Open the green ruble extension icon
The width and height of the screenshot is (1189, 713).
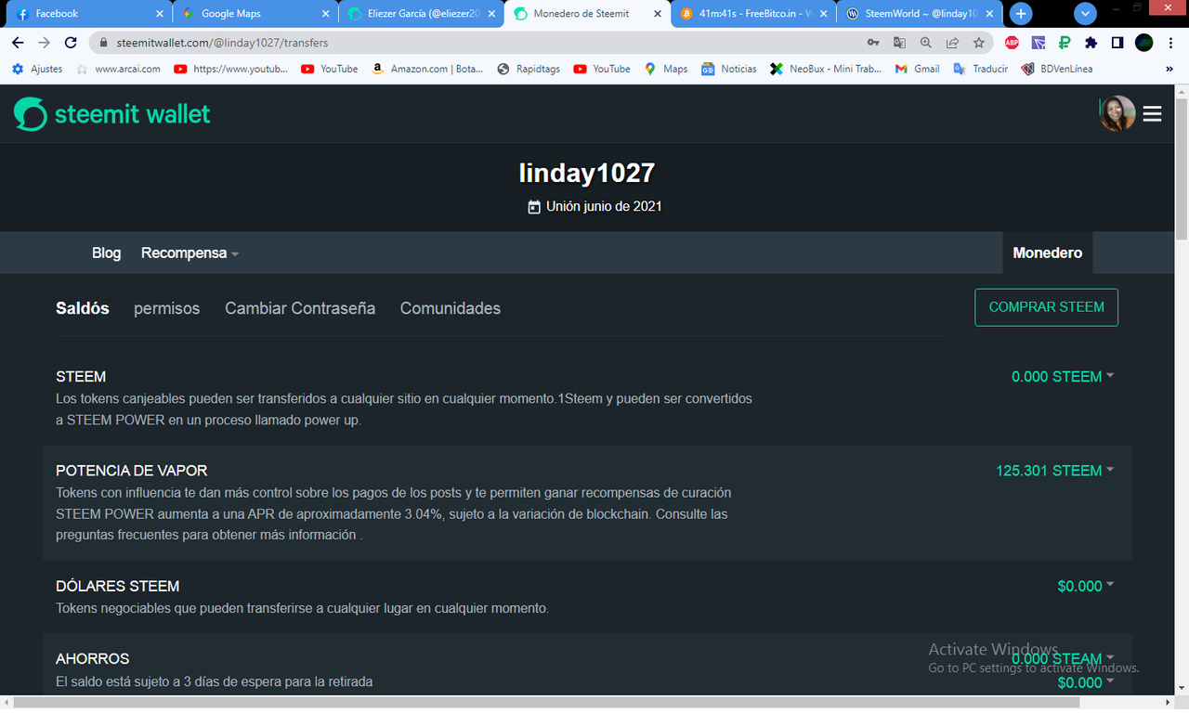(1065, 43)
